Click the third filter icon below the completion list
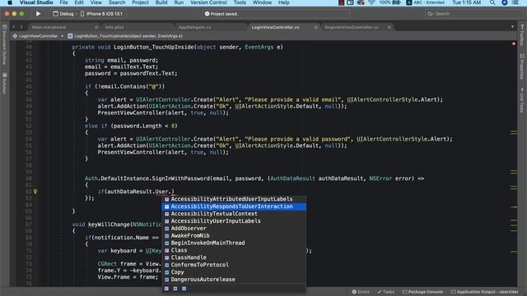Image resolution: width=527 pixels, height=296 pixels. coord(184,289)
